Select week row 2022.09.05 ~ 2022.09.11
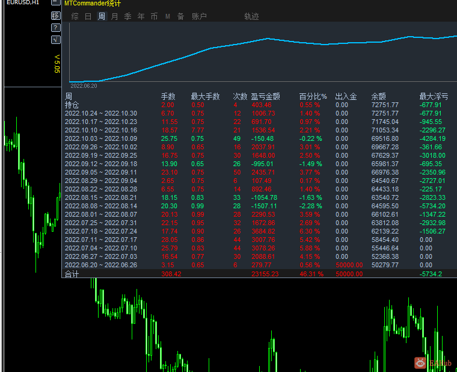 coord(101,172)
